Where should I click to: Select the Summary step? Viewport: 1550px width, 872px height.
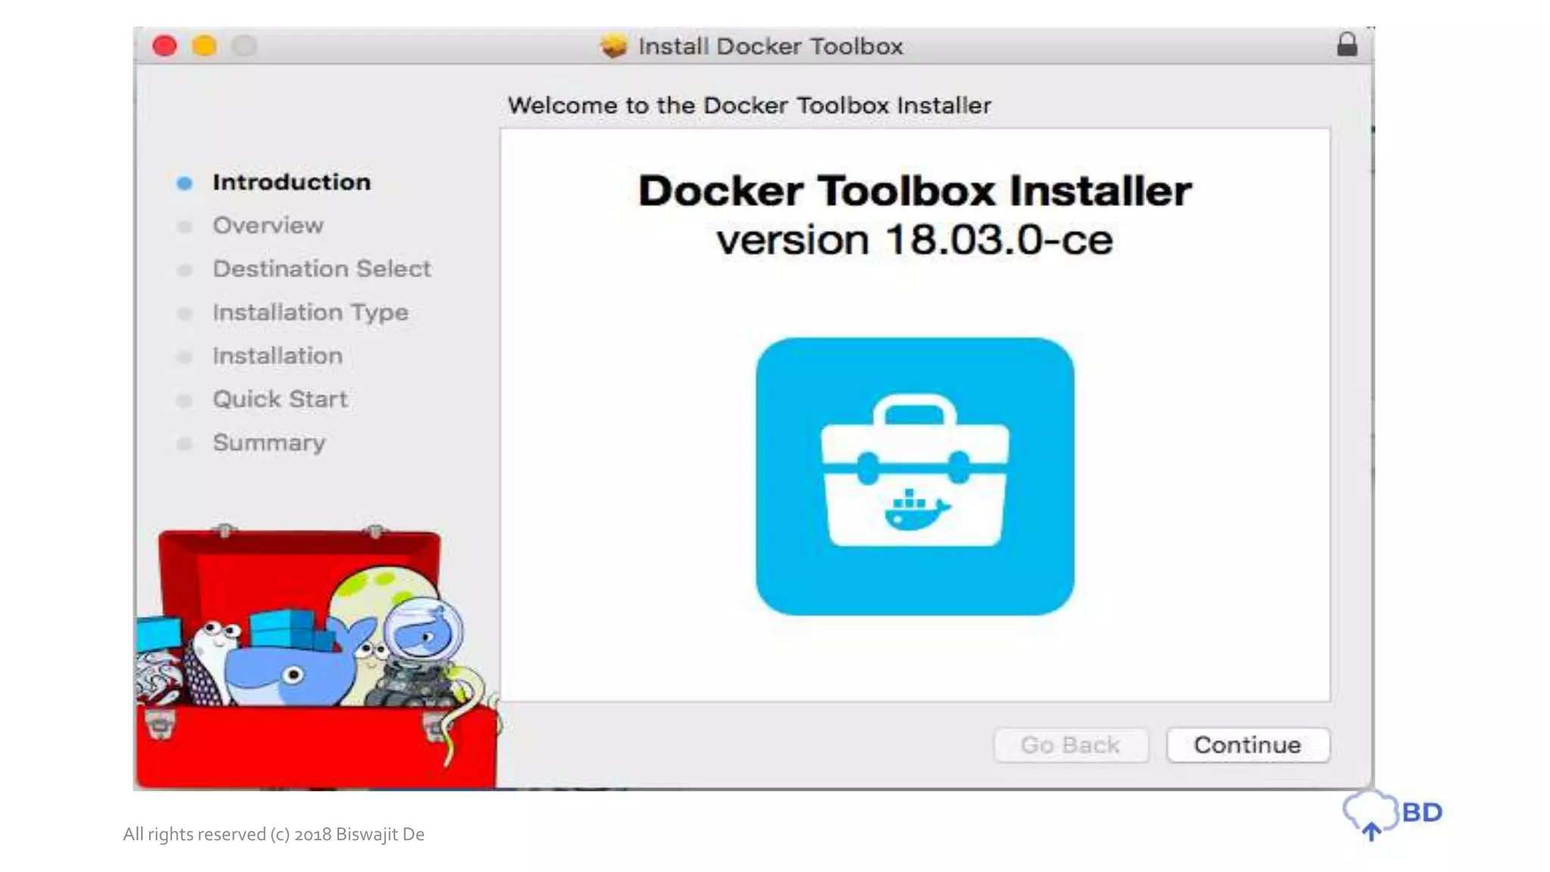pos(269,442)
